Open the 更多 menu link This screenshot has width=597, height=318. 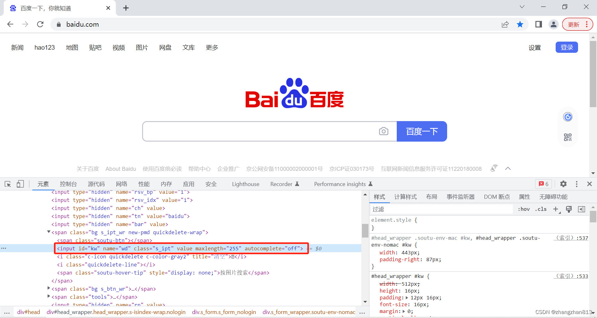[x=212, y=48]
